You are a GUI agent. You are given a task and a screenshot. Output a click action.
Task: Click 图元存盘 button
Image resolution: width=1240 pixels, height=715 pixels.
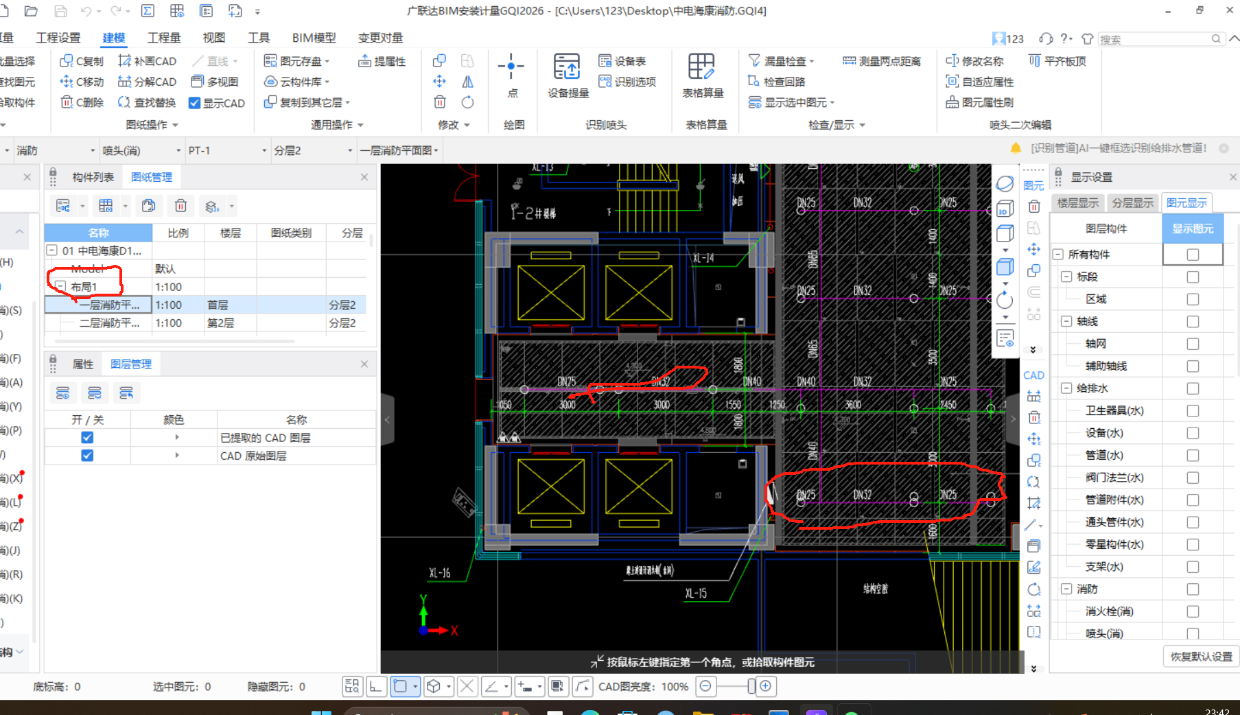click(x=297, y=61)
